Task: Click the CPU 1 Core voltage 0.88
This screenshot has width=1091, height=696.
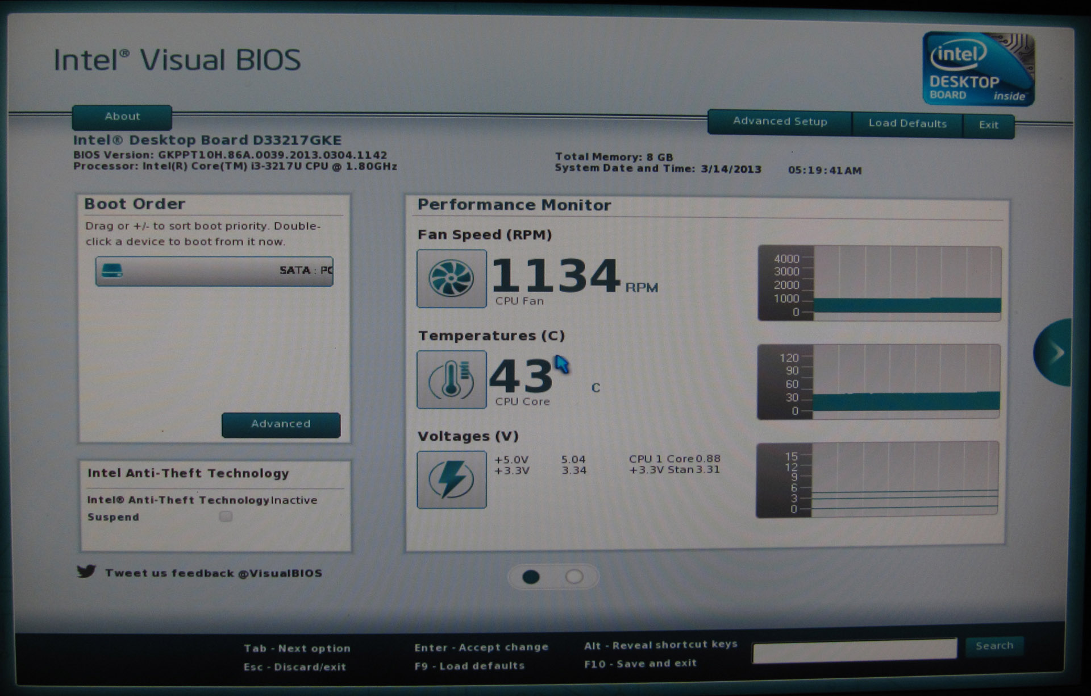Action: pos(708,458)
